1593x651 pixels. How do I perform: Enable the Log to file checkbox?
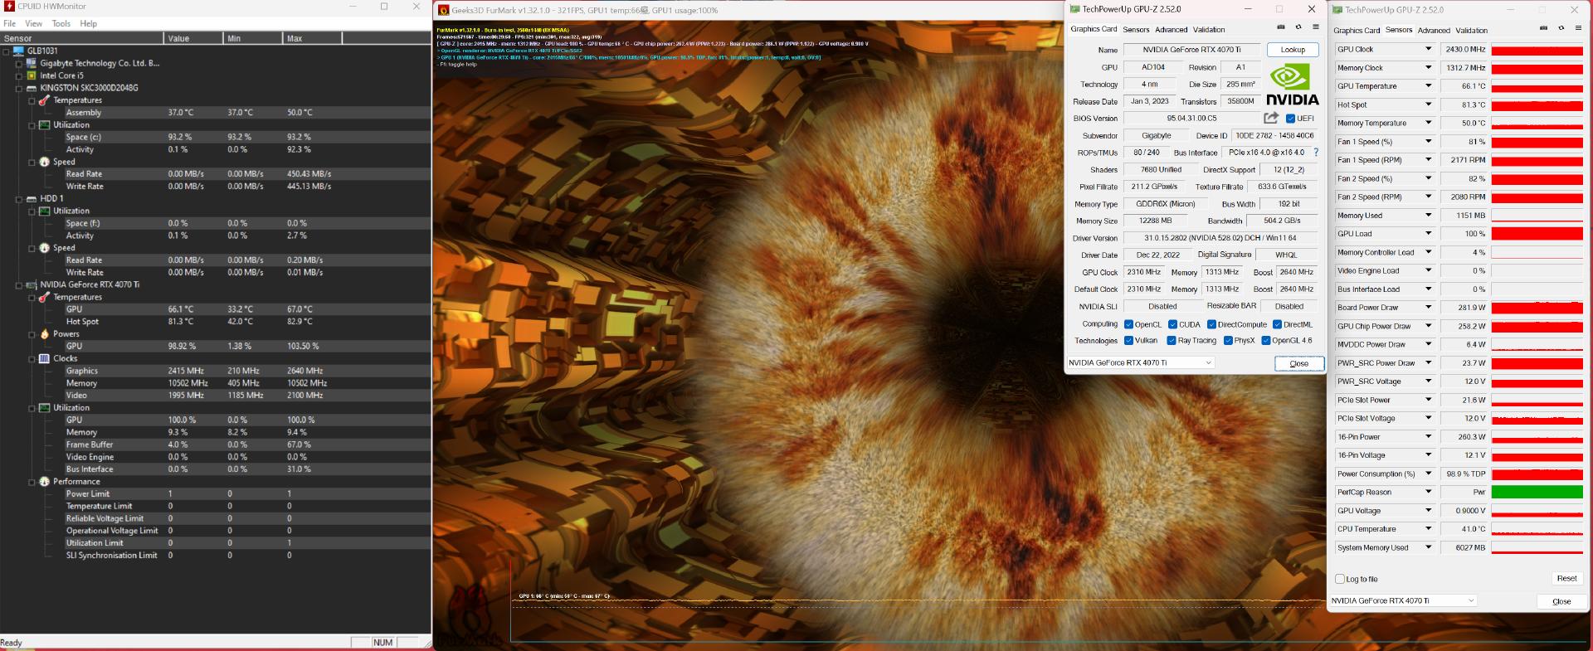(1340, 579)
